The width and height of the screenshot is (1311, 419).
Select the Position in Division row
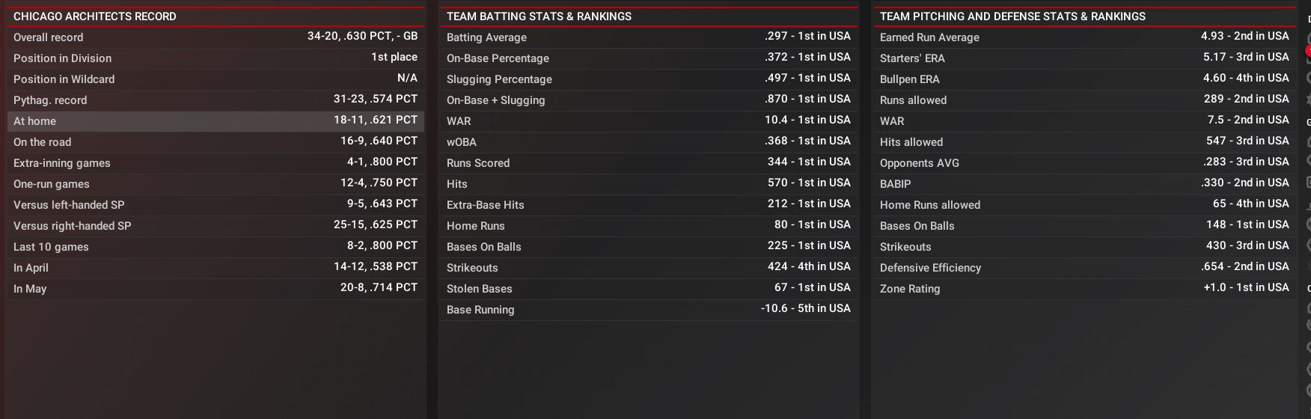pyautogui.click(x=216, y=58)
